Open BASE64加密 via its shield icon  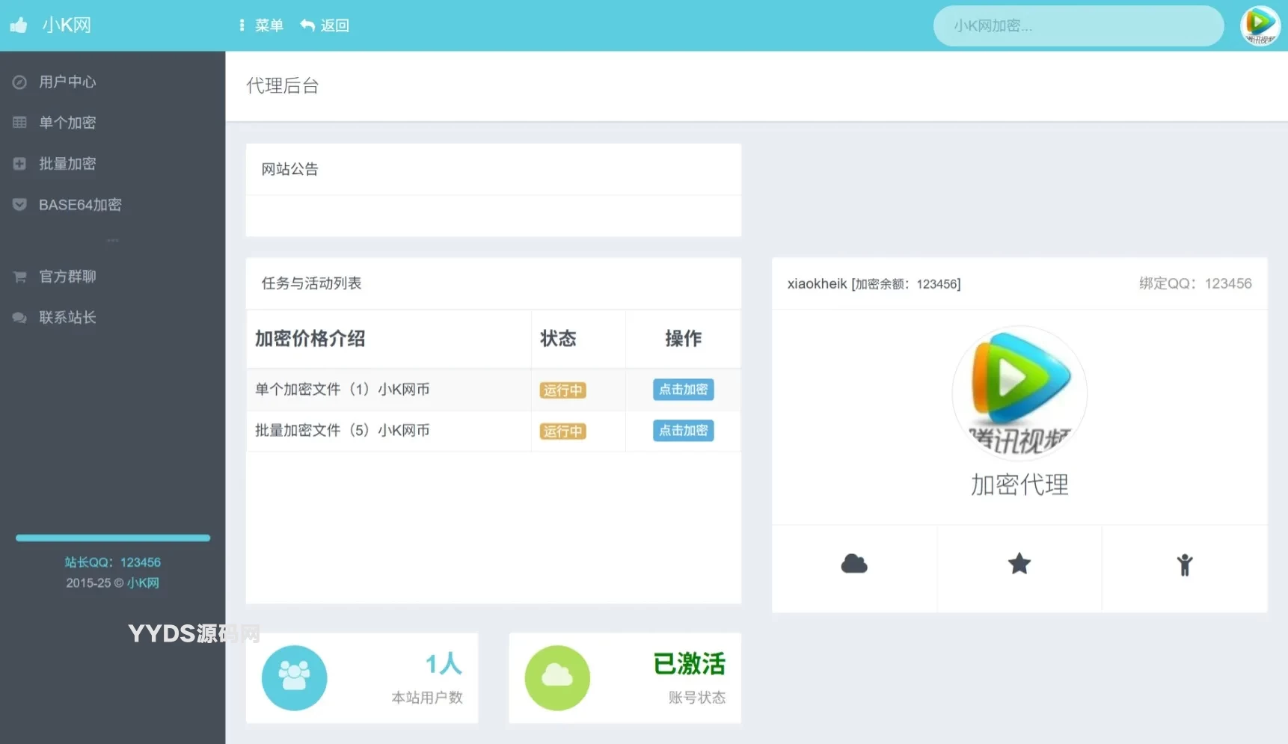tap(19, 204)
